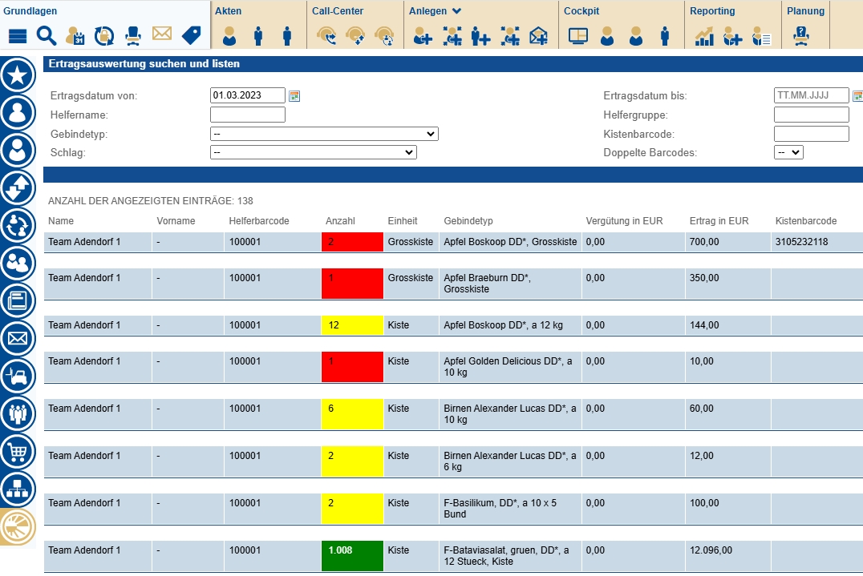
Task: Open the two-person group sidebar icon
Action: [x=18, y=264]
